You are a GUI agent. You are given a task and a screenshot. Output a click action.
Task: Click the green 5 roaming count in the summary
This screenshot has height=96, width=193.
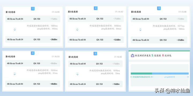tap(152, 55)
